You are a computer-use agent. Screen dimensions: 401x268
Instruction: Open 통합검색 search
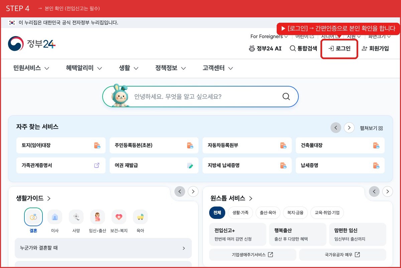pyautogui.click(x=303, y=48)
